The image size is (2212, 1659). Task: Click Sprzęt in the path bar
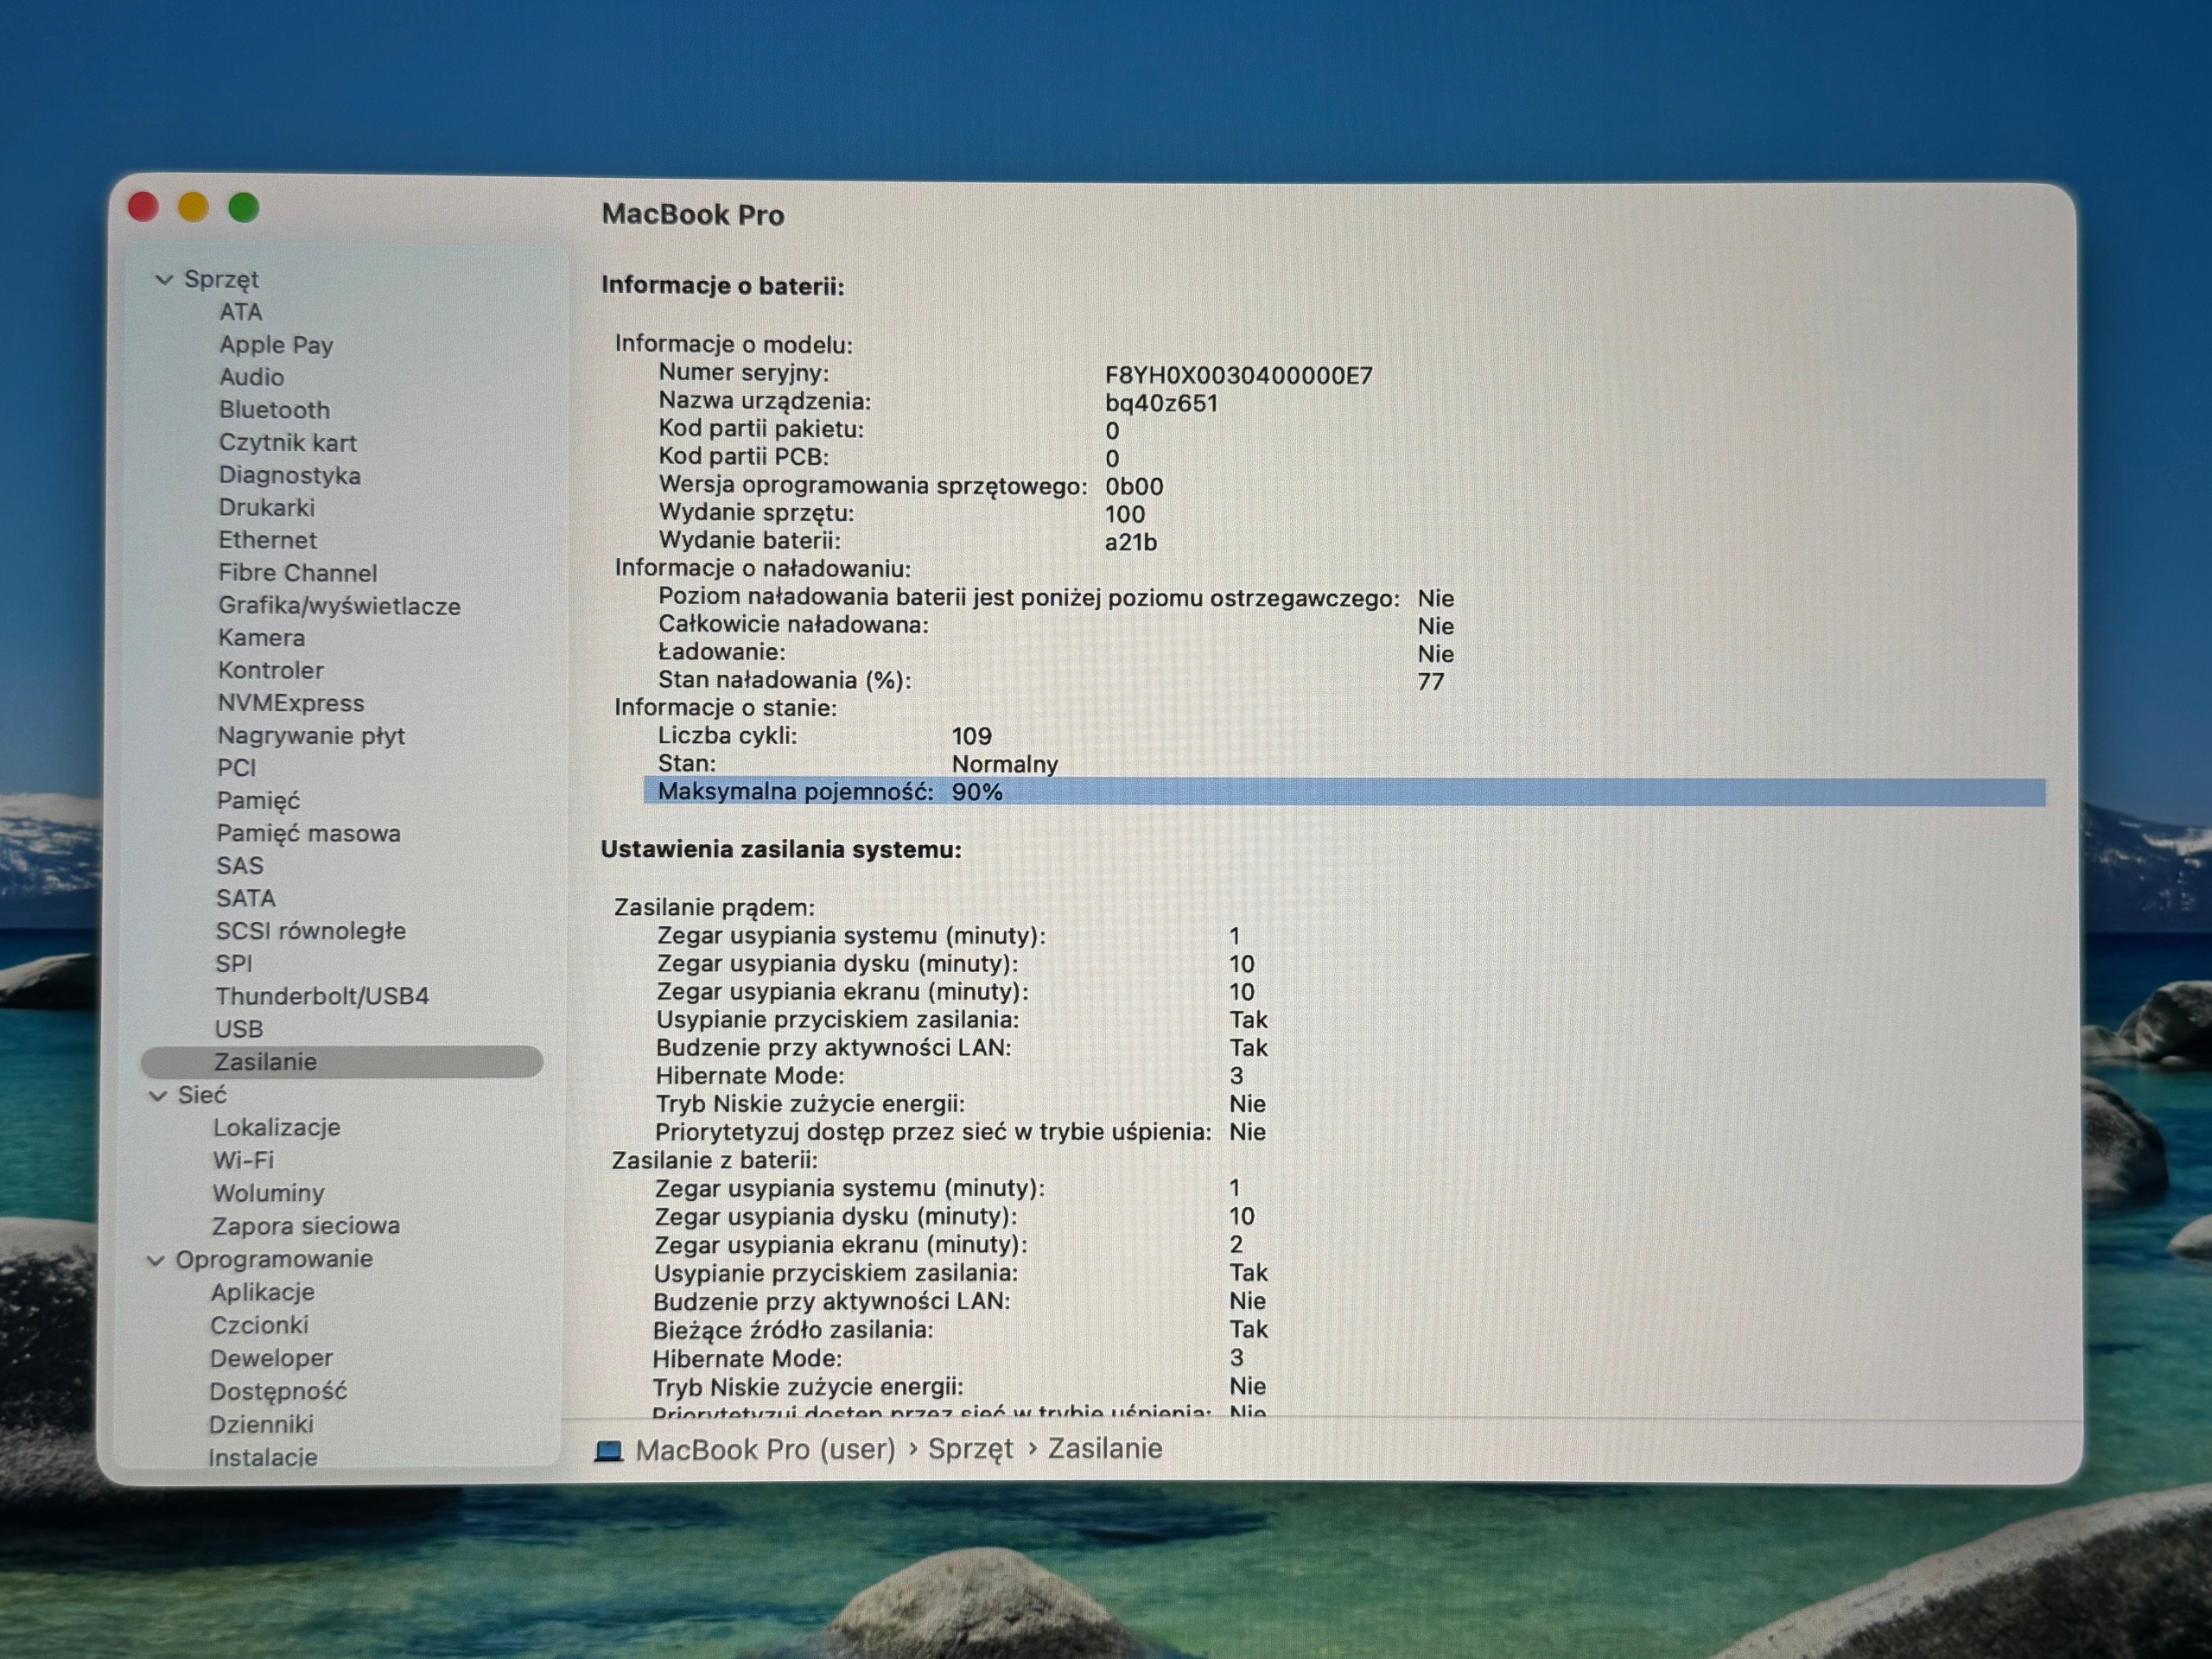pyautogui.click(x=970, y=1450)
